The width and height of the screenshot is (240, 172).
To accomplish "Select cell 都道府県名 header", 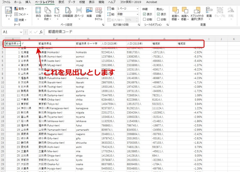I will [x=57, y=44].
